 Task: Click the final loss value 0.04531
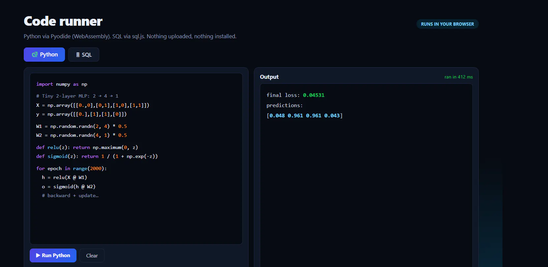(x=314, y=95)
